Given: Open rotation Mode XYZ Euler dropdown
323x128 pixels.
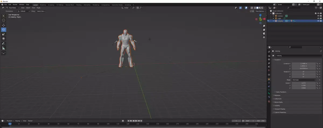Looking at the screenshot, I should click(x=304, y=80).
